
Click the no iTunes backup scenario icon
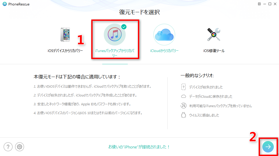point(184,106)
